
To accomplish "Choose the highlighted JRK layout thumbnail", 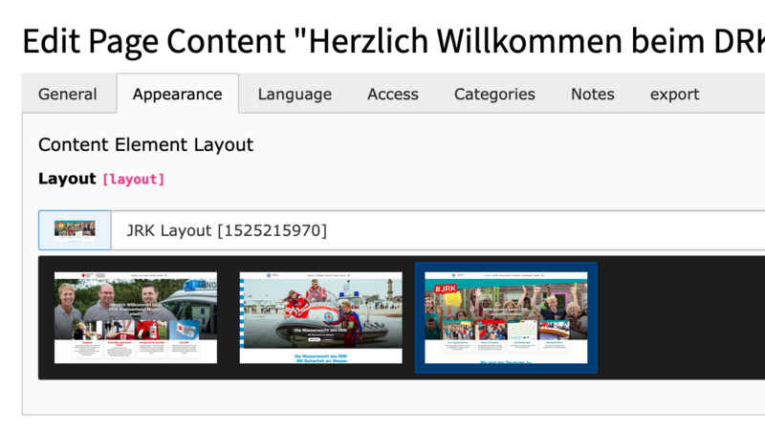I will coord(506,317).
